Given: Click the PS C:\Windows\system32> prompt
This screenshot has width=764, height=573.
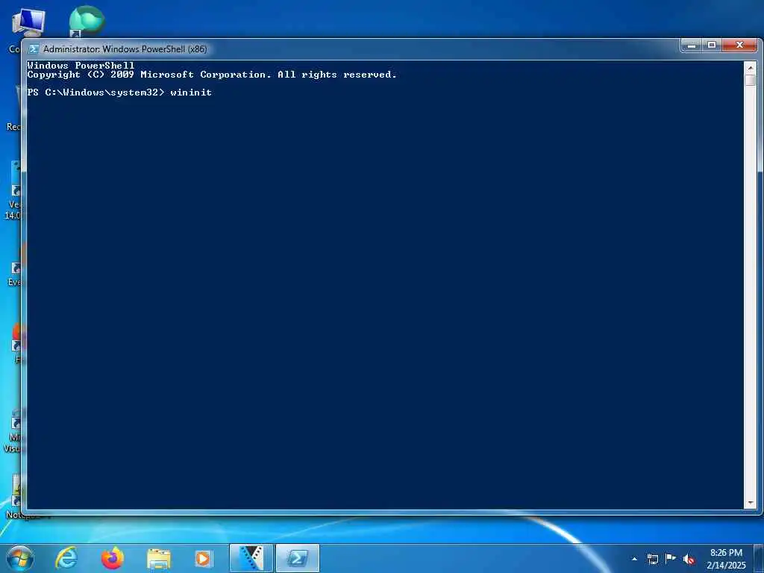Looking at the screenshot, I should 96,92.
